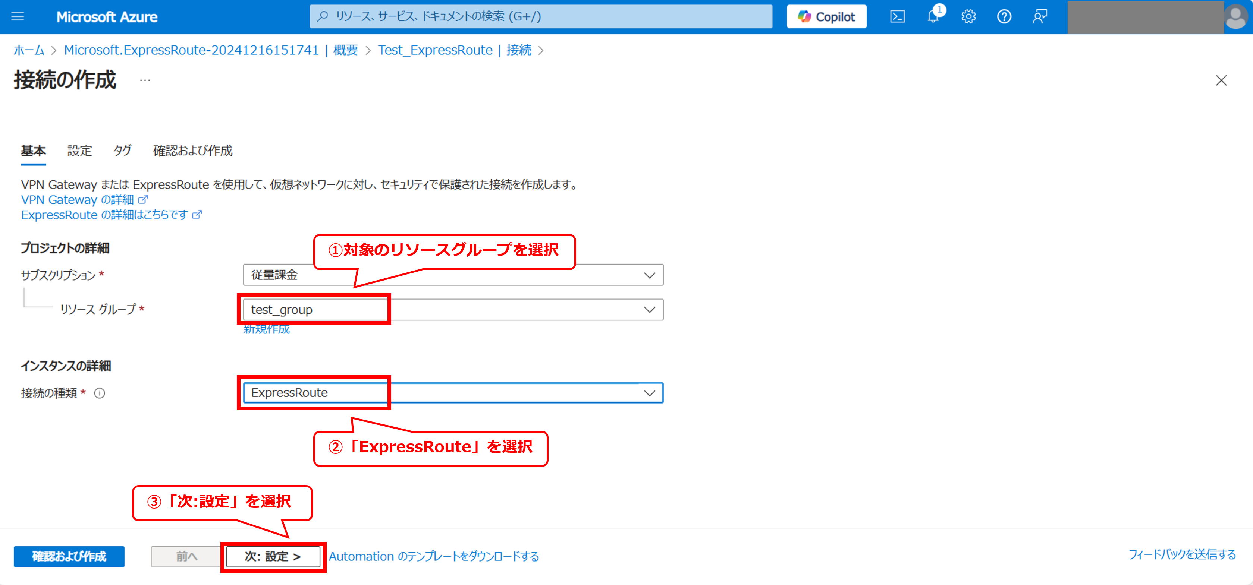1253x585 pixels.
Task: Click external link icon after ExpressRoute の詳細
Action: 197,215
